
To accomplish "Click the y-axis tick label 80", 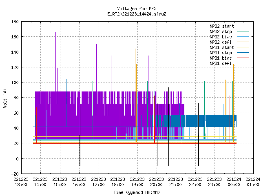I will pos(16,98).
